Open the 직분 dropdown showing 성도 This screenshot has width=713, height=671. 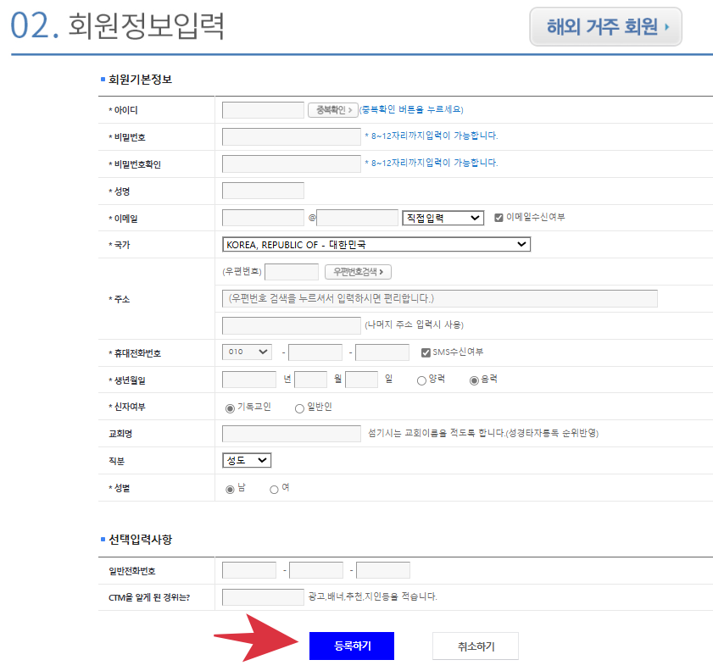click(x=247, y=460)
